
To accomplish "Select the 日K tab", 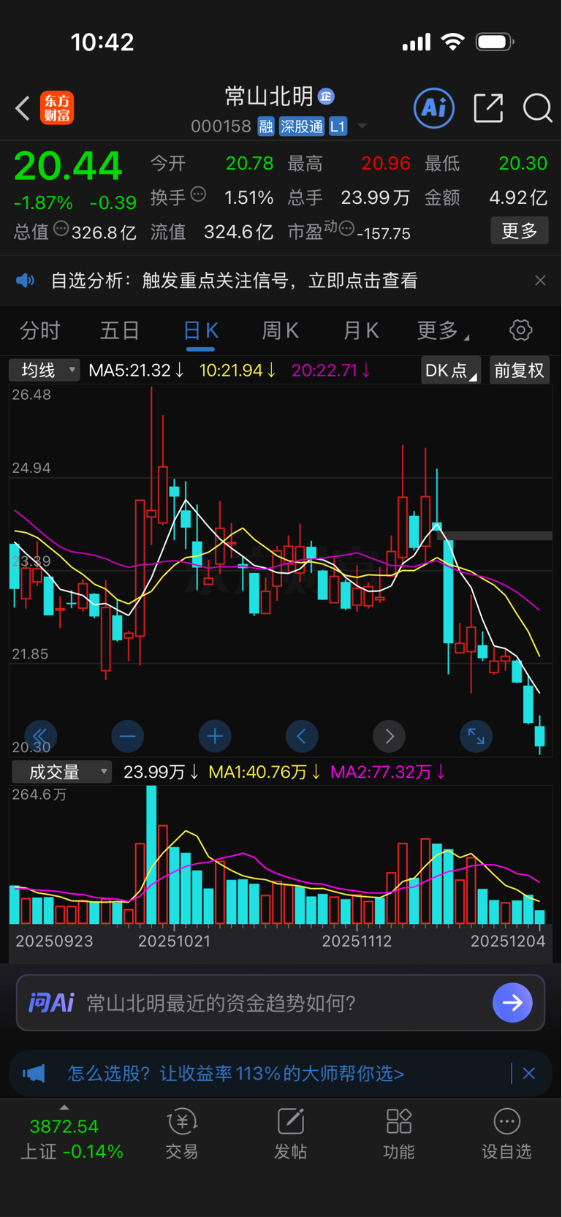I will point(200,331).
